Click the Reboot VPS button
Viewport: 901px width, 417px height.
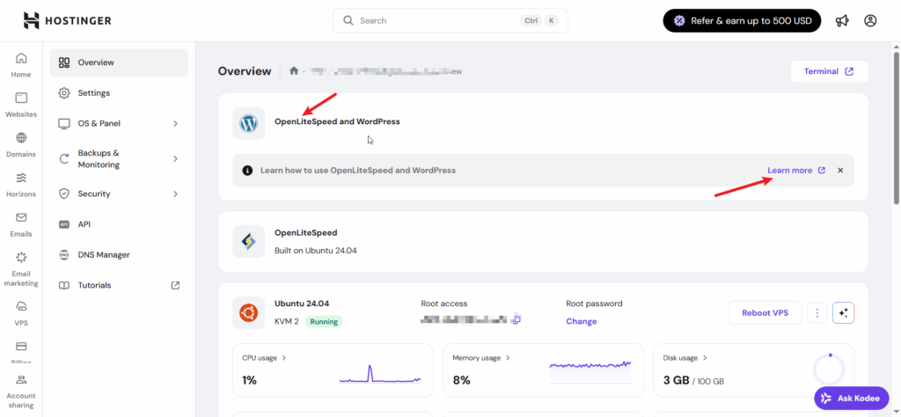coord(765,312)
